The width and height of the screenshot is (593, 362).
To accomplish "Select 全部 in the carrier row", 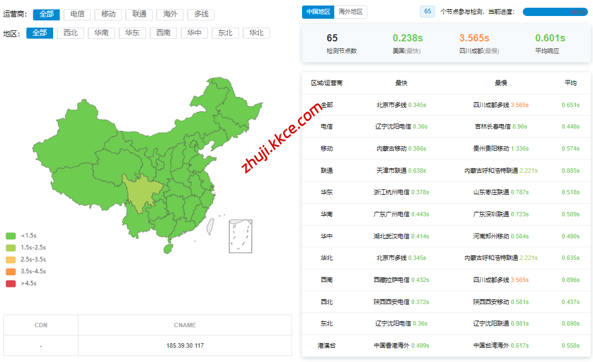I will 46,14.
